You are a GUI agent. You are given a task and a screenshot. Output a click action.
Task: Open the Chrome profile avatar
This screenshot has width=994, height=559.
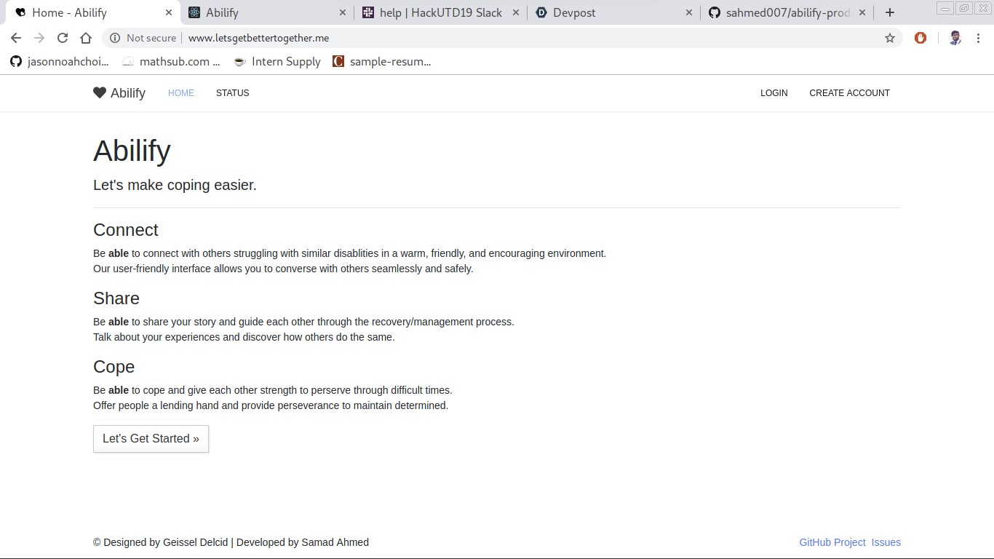(x=955, y=38)
